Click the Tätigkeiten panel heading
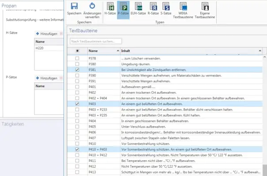The image size is (267, 176). click(13, 124)
